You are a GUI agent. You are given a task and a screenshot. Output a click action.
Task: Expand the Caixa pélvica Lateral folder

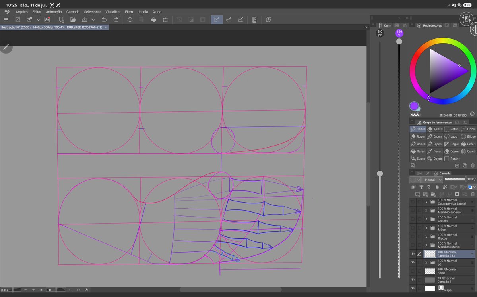[x=426, y=202]
